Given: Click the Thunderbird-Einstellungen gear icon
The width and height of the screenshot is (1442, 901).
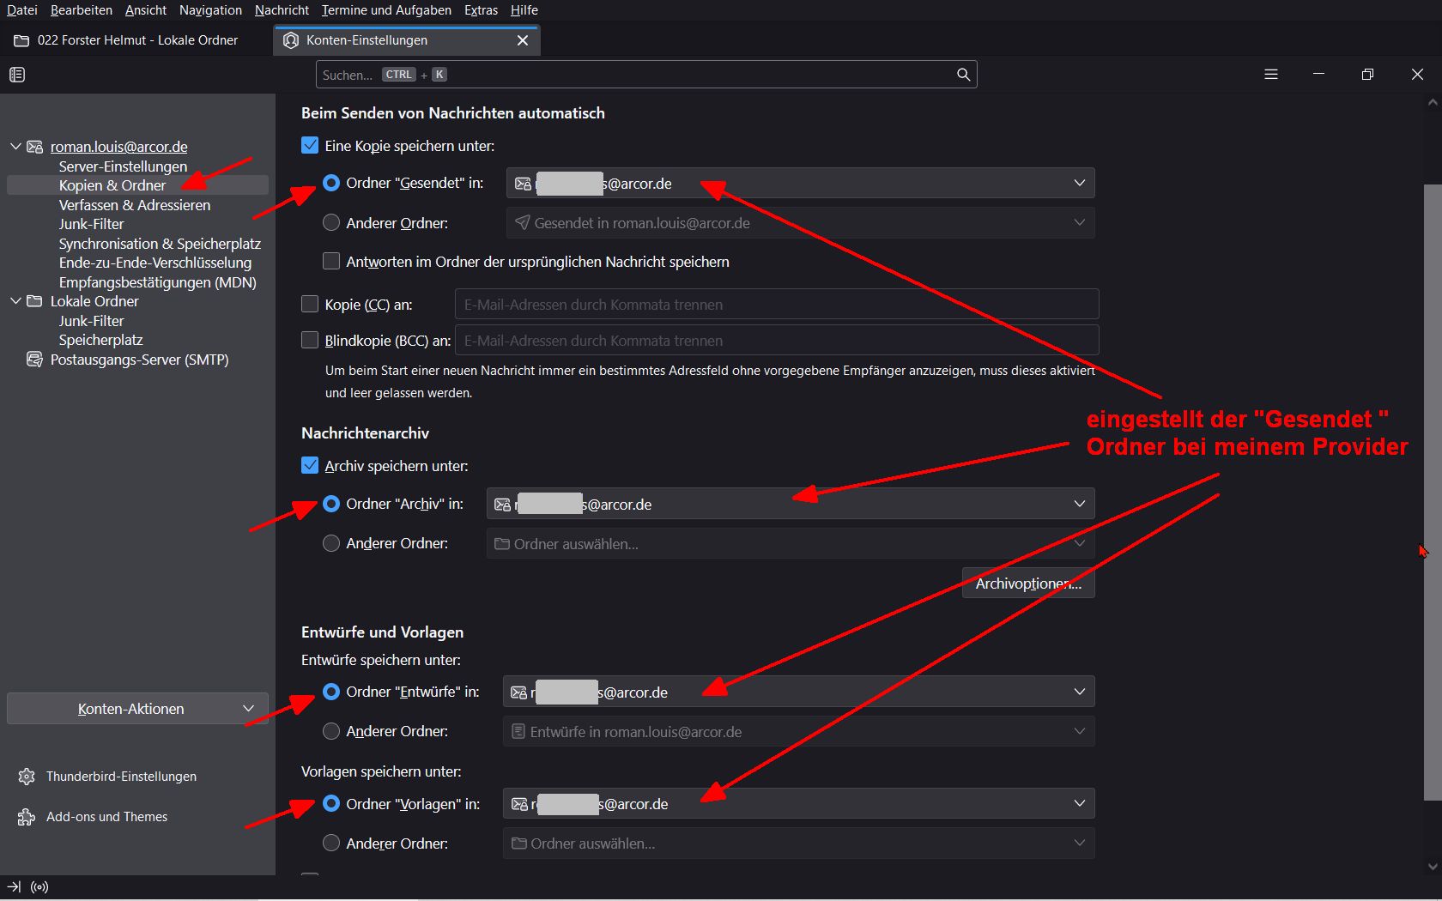Looking at the screenshot, I should click(27, 777).
